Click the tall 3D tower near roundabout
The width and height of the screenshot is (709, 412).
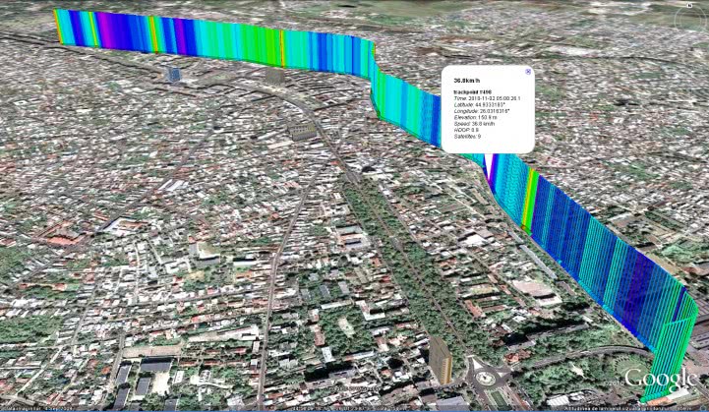[441, 359]
